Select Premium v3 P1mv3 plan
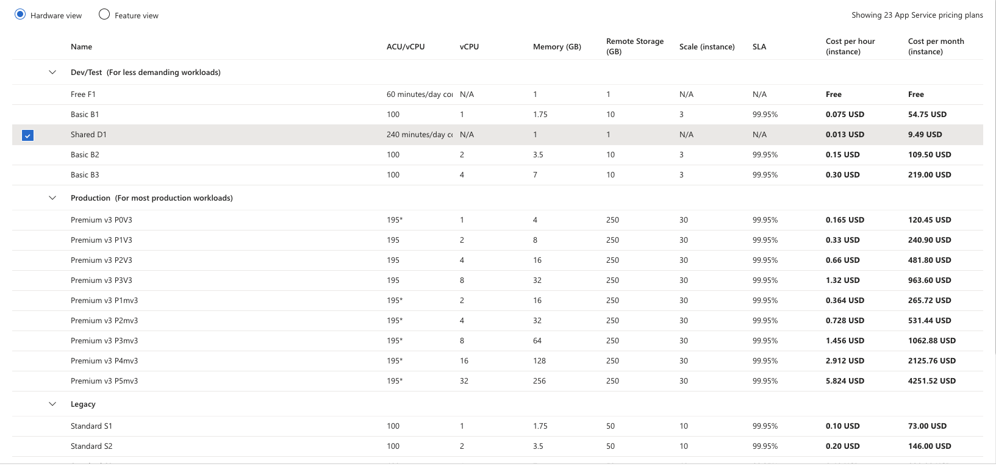 [x=104, y=301]
